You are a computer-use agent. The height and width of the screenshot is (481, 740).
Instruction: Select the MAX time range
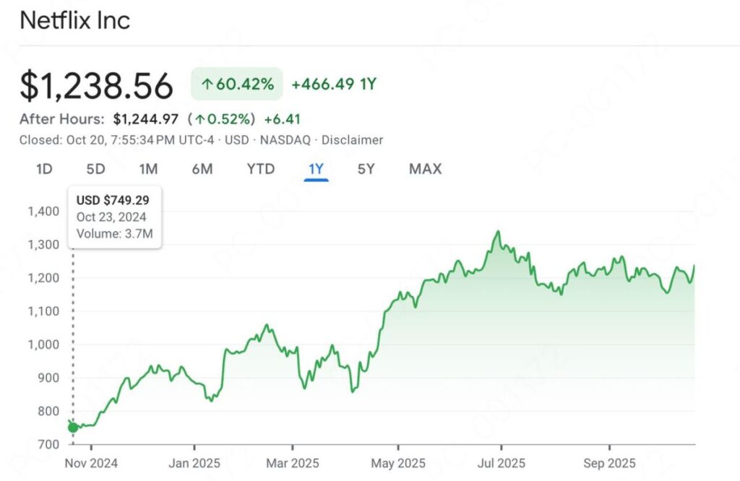425,169
